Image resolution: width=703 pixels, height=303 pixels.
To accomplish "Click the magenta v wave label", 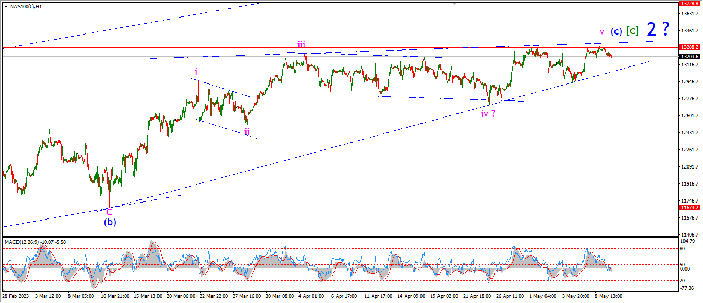I will (601, 32).
